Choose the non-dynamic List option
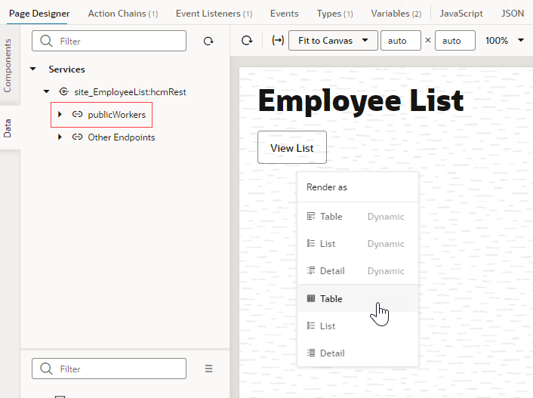 [x=358, y=325]
